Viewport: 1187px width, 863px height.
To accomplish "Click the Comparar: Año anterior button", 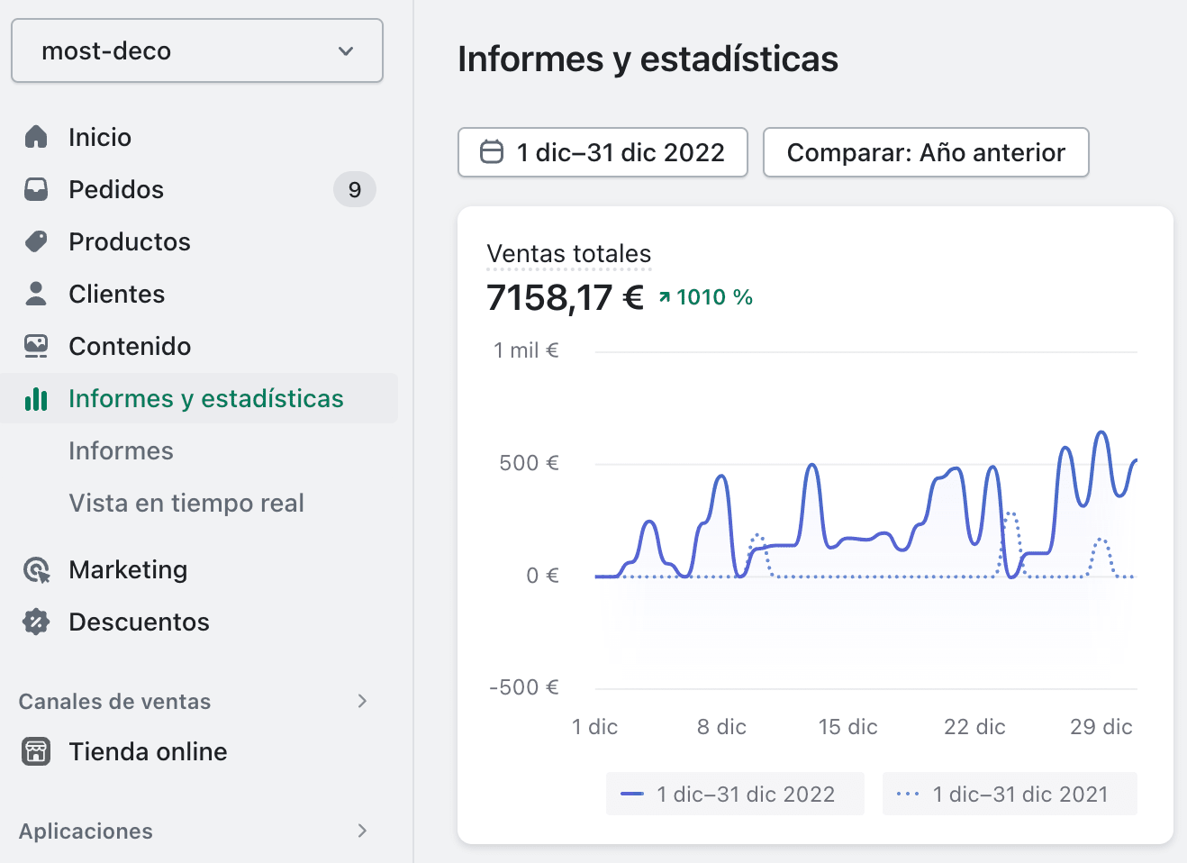I will 926,152.
